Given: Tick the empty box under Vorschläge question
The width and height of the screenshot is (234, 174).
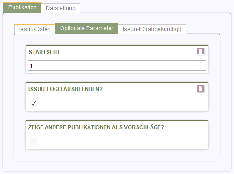Looking at the screenshot, I should pos(34,141).
